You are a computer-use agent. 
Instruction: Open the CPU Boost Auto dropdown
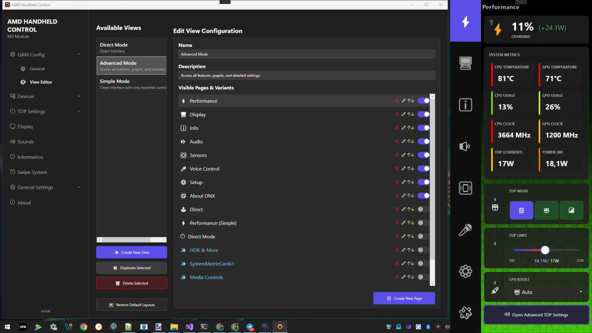point(548,292)
